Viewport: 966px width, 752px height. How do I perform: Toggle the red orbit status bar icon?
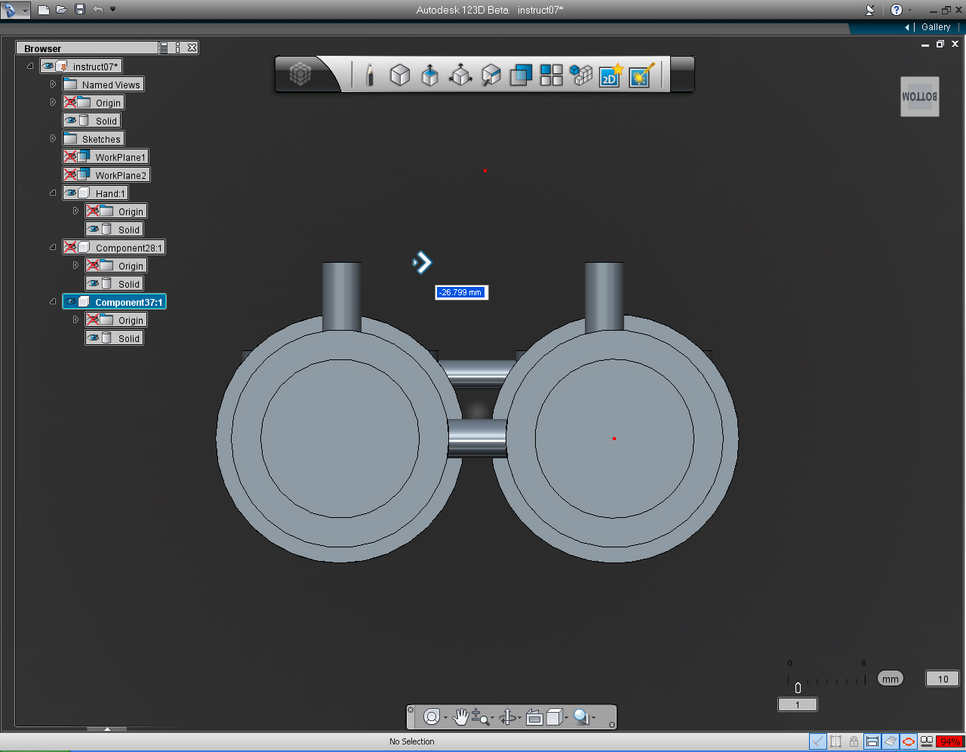(x=909, y=741)
